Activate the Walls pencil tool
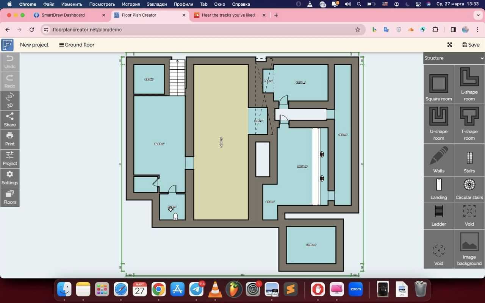 (x=438, y=159)
